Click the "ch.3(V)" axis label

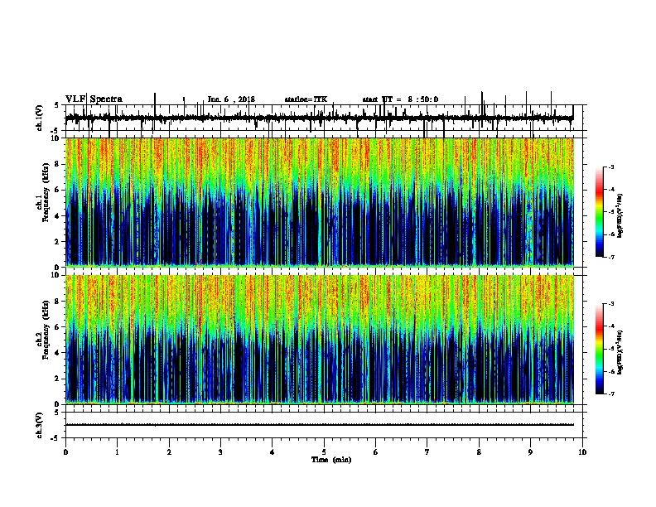point(40,425)
